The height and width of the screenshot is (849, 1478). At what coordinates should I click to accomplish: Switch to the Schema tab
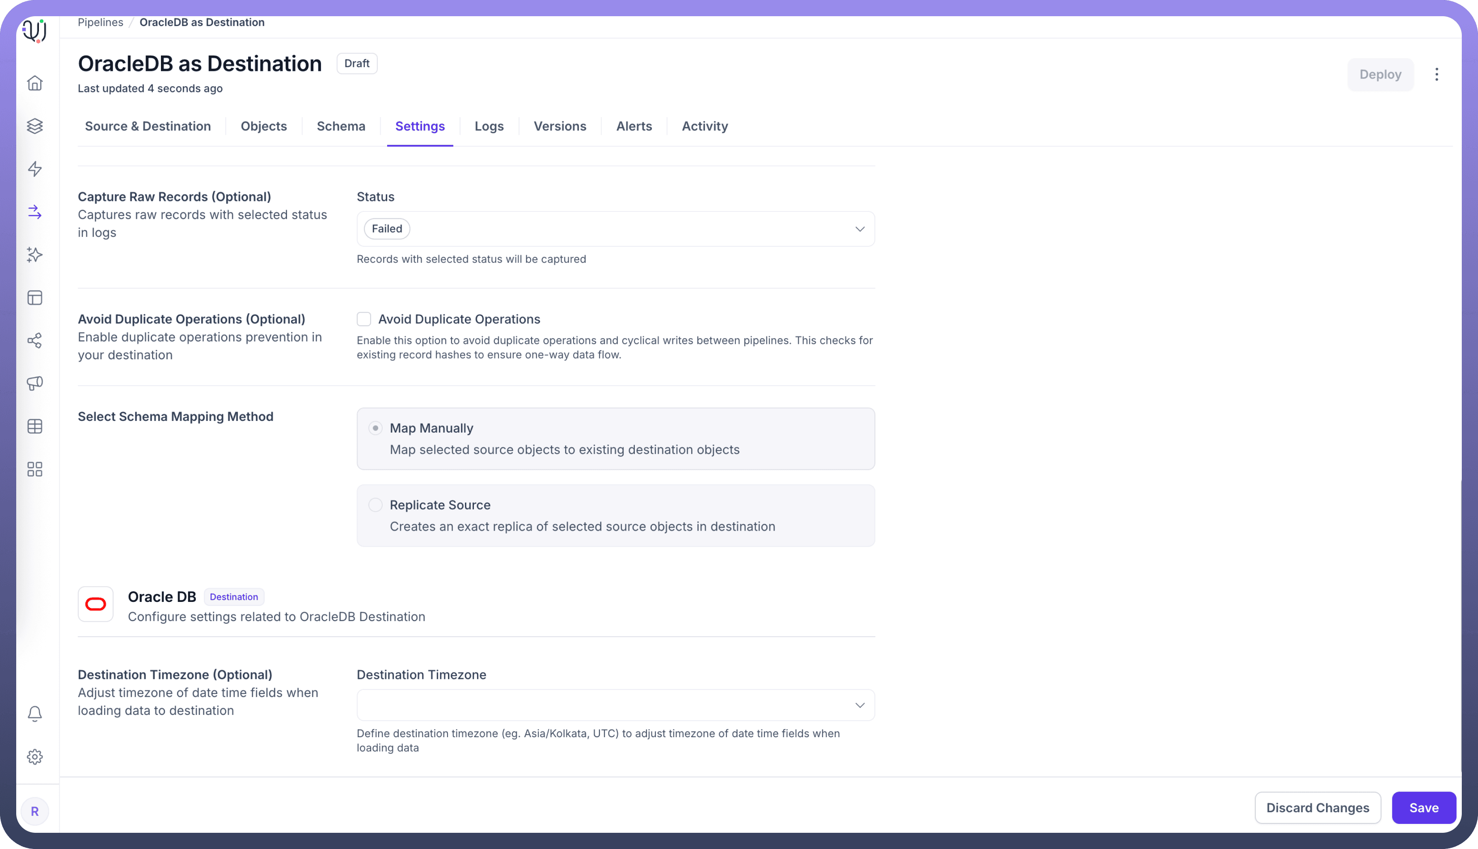coord(341,126)
